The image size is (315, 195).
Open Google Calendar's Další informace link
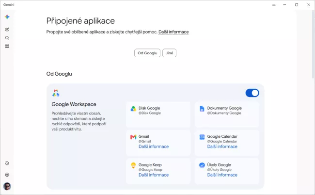[222, 146]
